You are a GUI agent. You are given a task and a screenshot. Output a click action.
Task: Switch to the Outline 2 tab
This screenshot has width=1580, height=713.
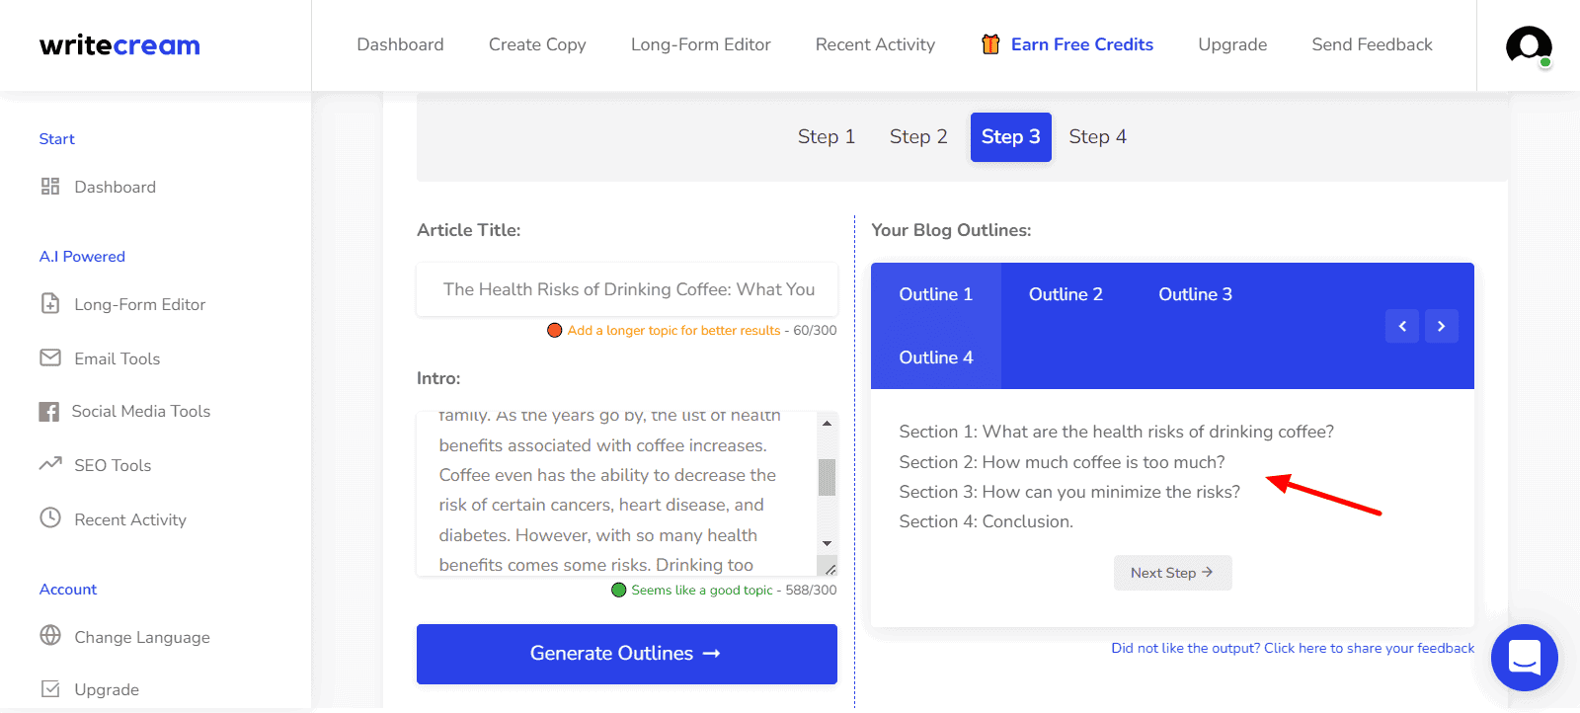tap(1066, 294)
